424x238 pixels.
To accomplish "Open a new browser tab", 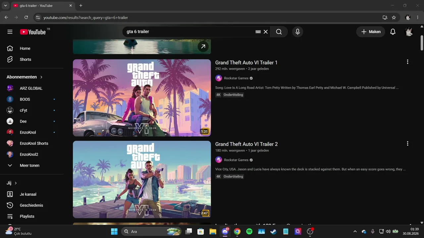I will (x=81, y=6).
